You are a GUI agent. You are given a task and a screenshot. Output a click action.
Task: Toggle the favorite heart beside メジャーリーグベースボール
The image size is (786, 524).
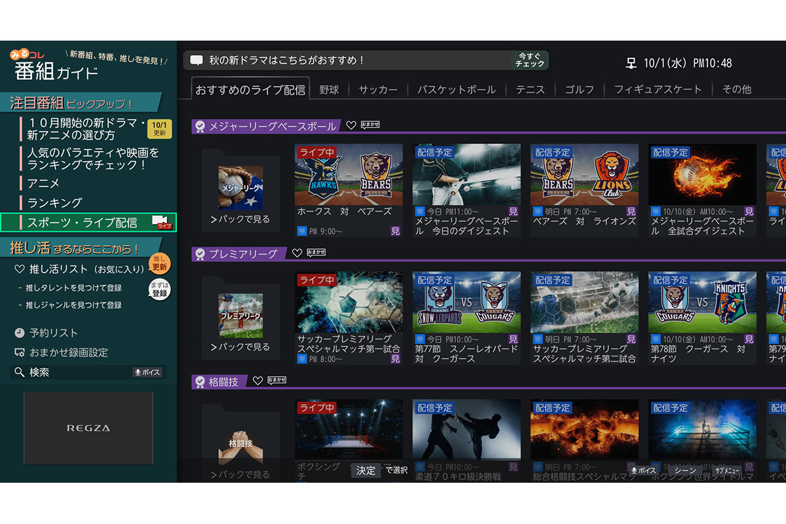352,124
